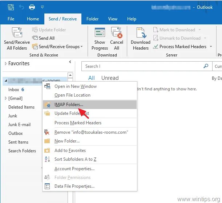Screen dimensions: 222x203
Task: Open the Help tab
Action: coord(132,19)
